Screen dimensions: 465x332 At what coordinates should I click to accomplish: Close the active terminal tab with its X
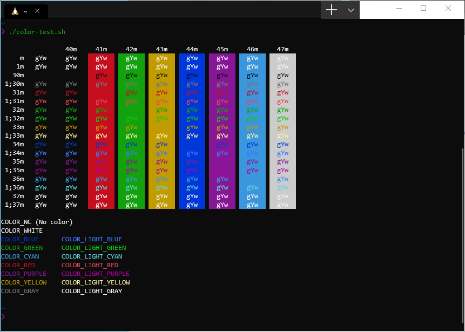pos(37,10)
